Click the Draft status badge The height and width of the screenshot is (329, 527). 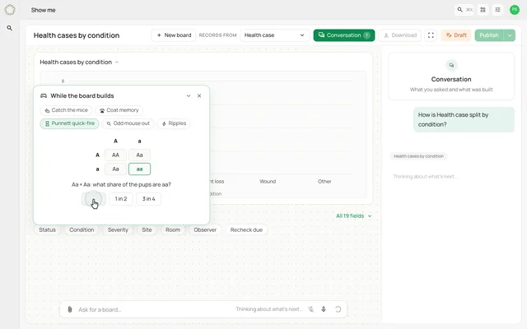pyautogui.click(x=456, y=35)
